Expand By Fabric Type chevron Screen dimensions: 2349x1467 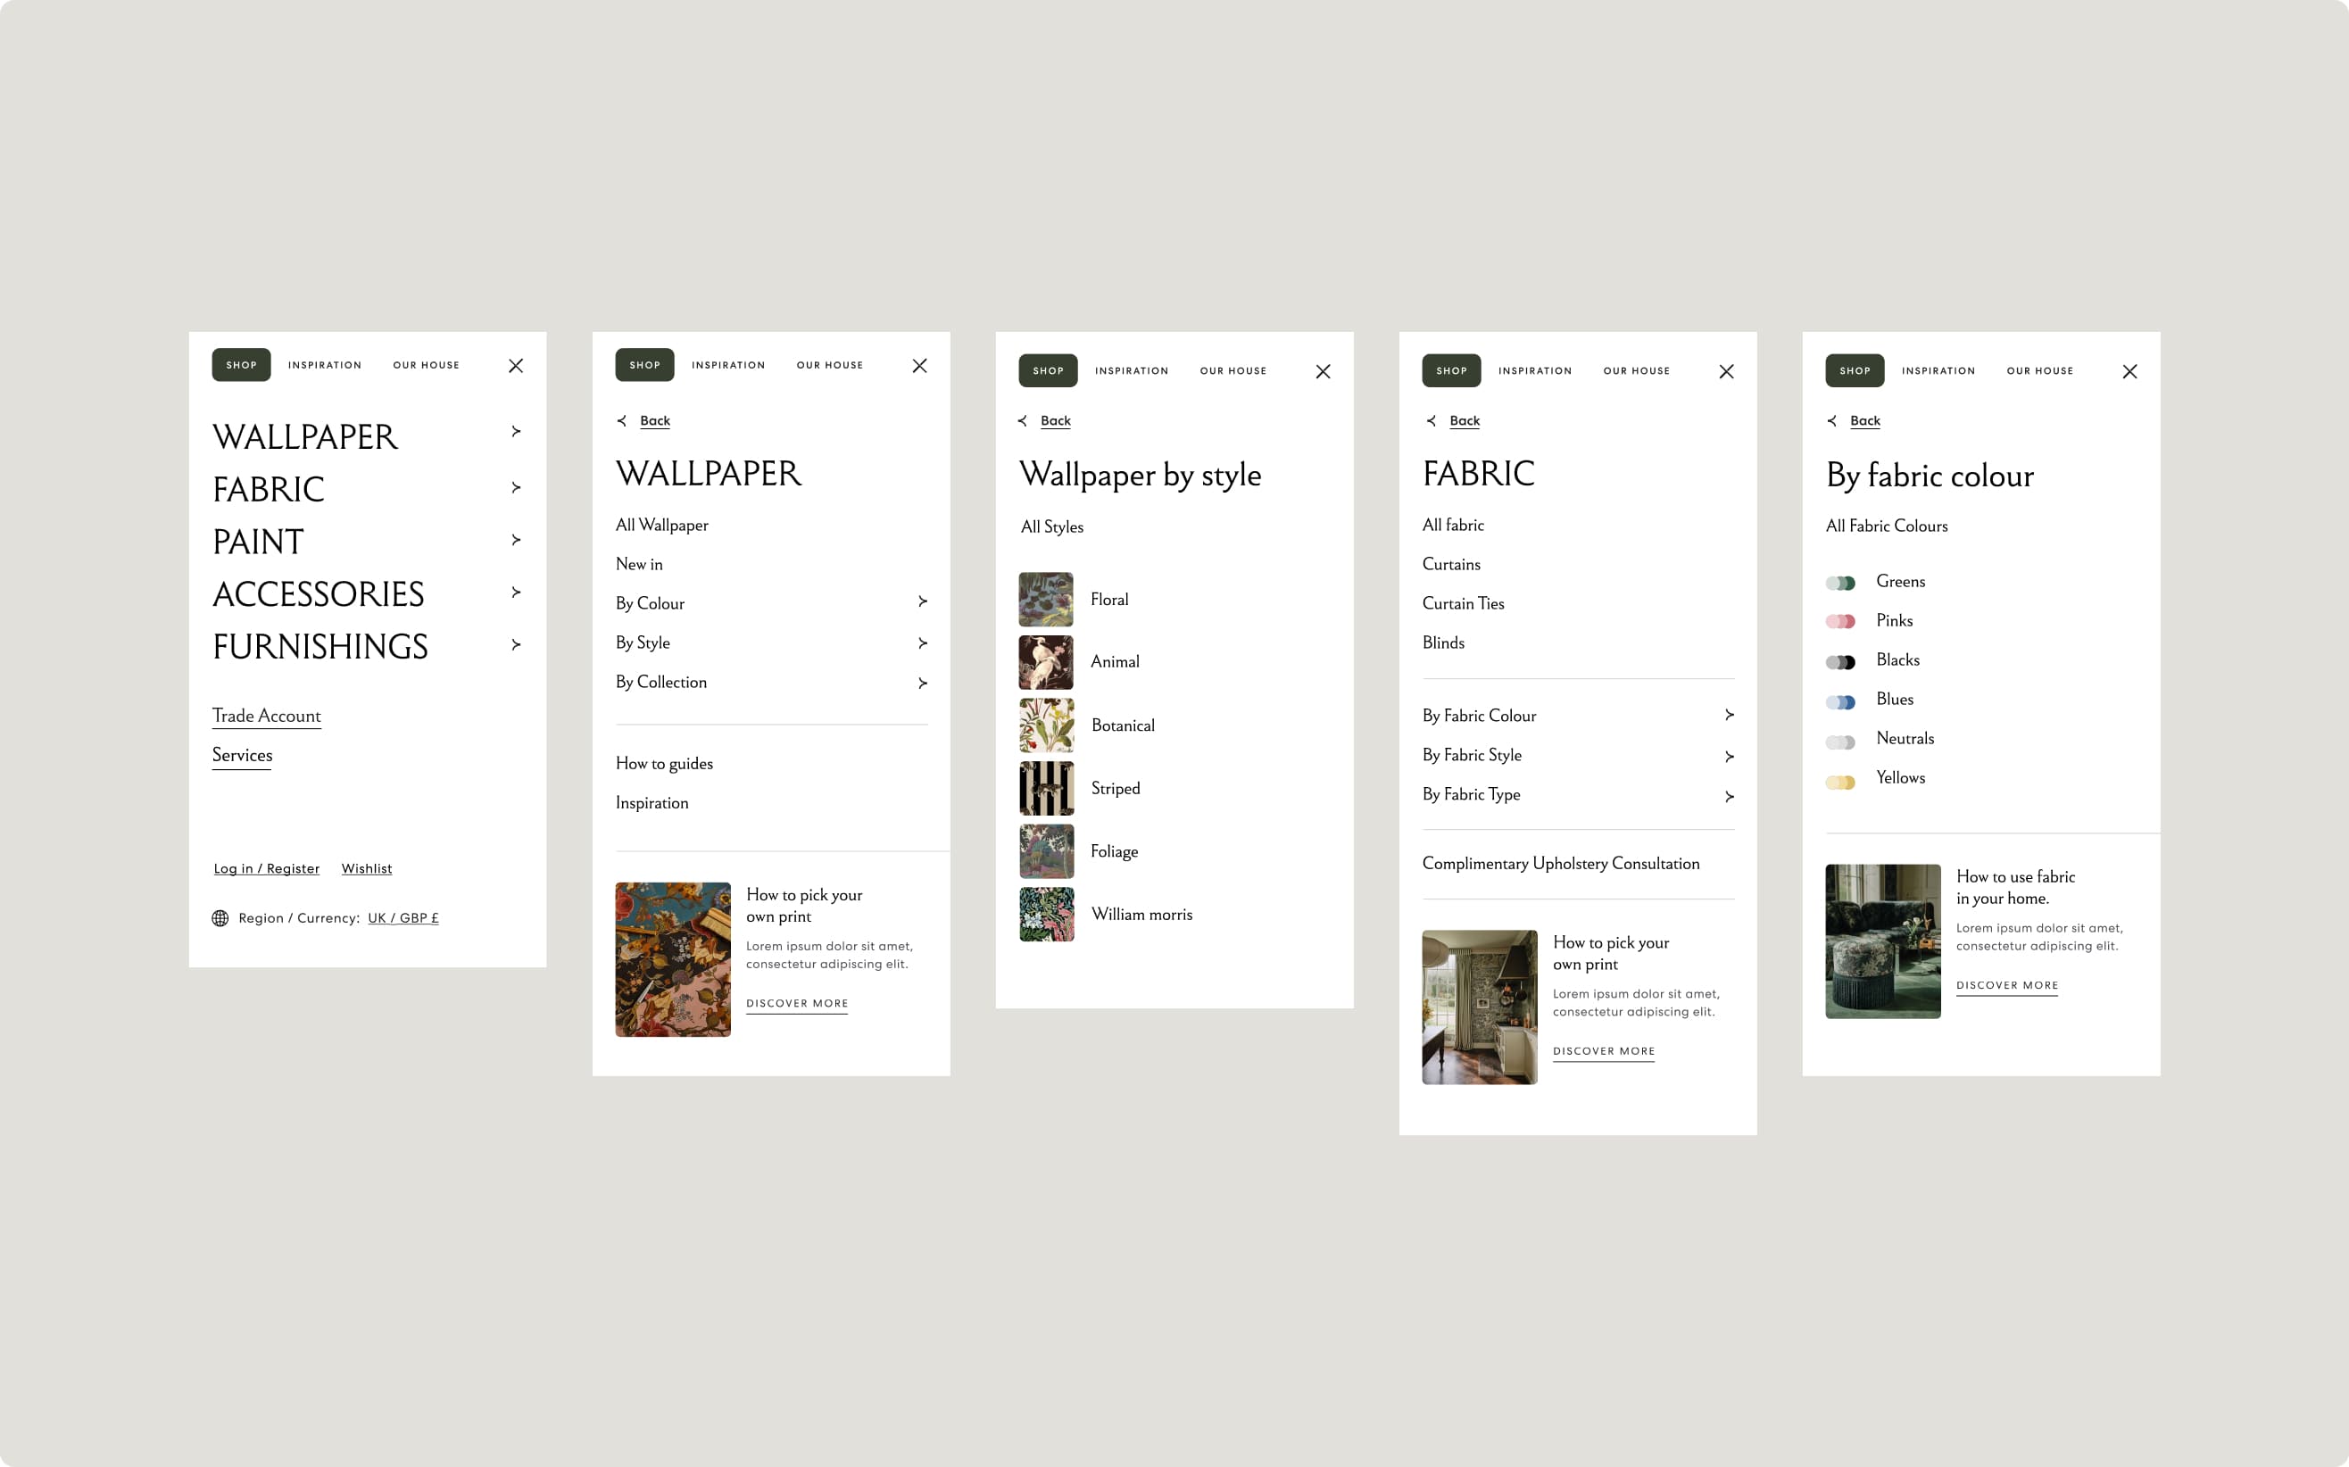click(x=1729, y=797)
